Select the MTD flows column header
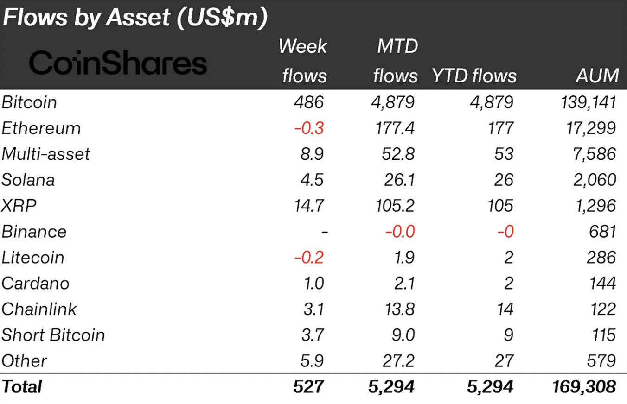Screen dimensions: 627x404 click(395, 61)
